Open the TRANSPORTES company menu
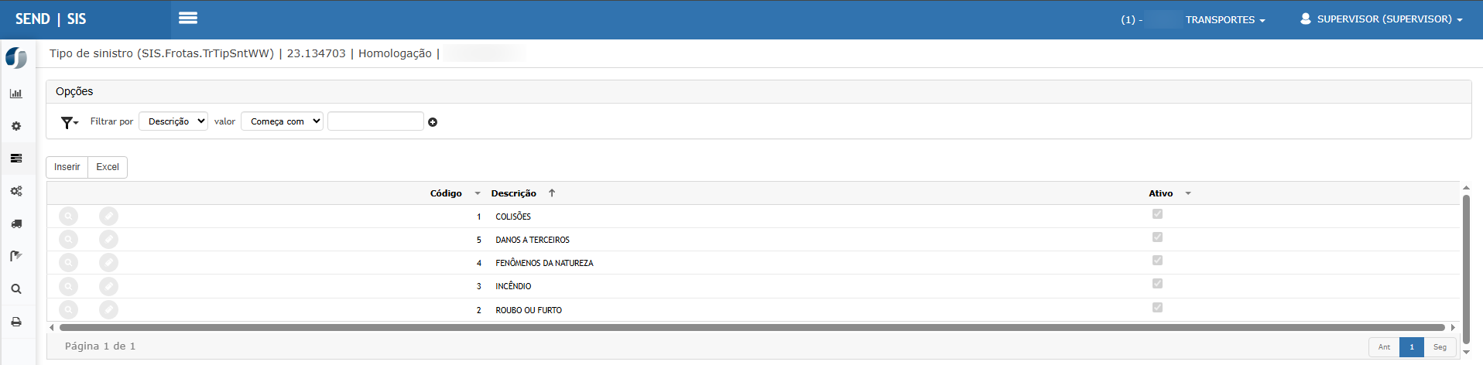This screenshot has height=365, width=1483. (x=1224, y=20)
